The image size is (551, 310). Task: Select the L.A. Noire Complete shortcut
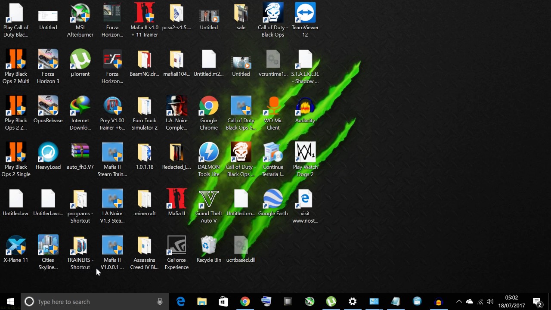tap(176, 113)
